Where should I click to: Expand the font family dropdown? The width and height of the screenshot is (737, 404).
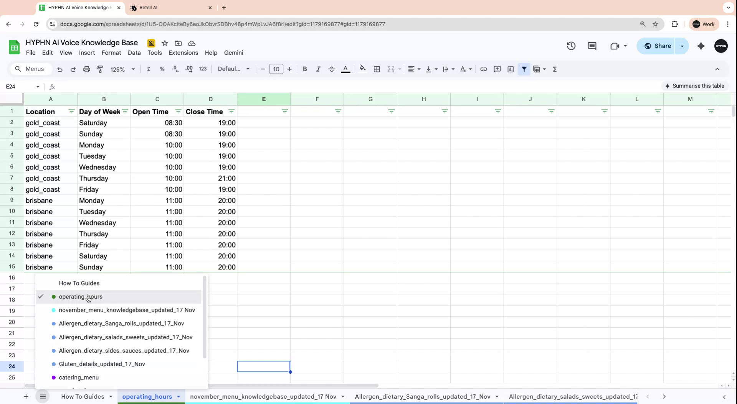click(233, 69)
